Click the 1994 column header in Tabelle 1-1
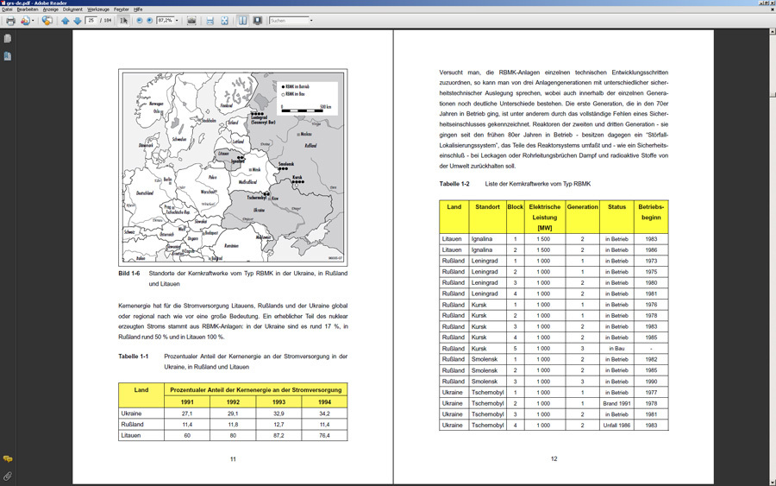Screen dimensions: 776x486 324,401
